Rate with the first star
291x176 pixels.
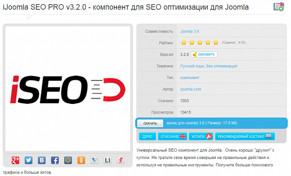point(184,43)
